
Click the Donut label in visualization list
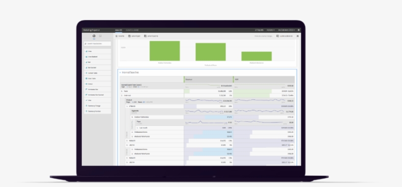[x=90, y=84]
